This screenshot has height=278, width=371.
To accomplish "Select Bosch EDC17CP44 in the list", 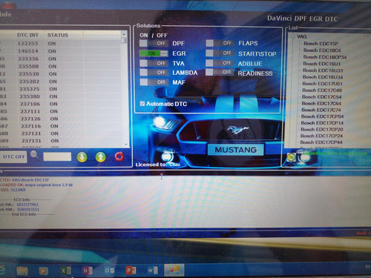I will (321, 142).
